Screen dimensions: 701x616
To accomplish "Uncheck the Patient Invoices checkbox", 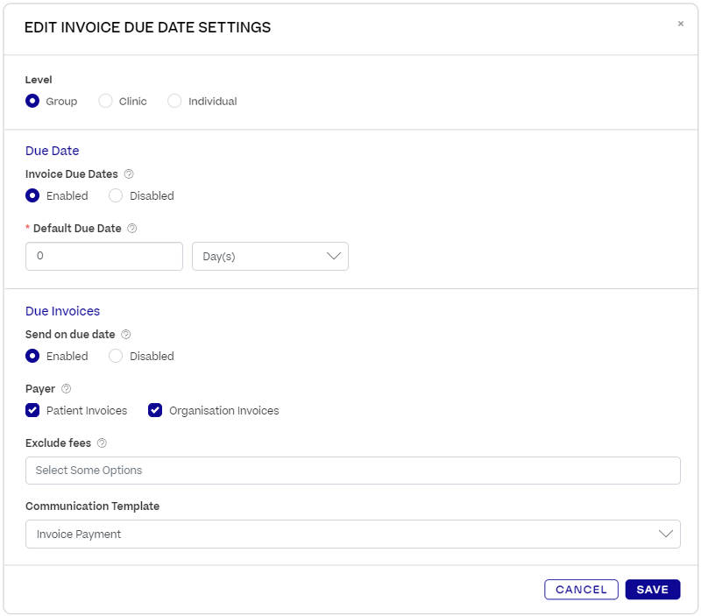I will (32, 410).
